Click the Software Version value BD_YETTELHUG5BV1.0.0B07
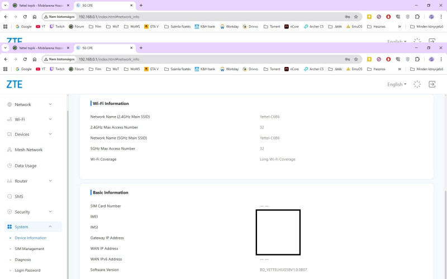Image resolution: width=447 pixels, height=279 pixels. pyautogui.click(x=283, y=270)
